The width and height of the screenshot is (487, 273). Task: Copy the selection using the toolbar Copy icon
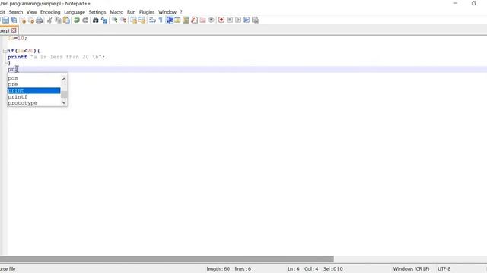point(58,20)
